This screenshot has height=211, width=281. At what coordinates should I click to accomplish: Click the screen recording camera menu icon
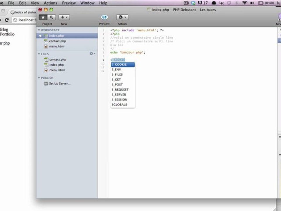[186, 3]
